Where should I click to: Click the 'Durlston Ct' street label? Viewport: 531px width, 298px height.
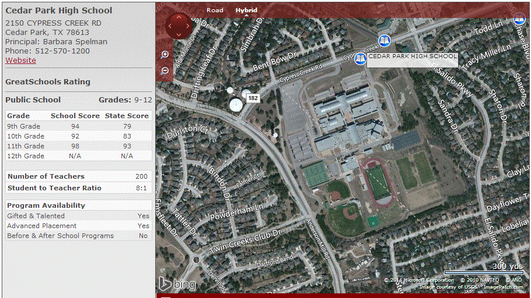point(187,131)
